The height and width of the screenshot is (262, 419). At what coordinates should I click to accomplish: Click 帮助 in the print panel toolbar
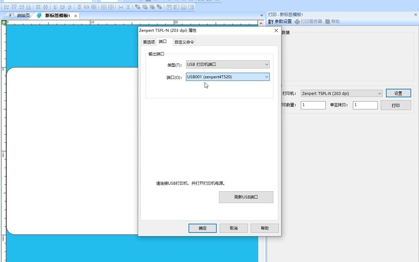click(333, 21)
